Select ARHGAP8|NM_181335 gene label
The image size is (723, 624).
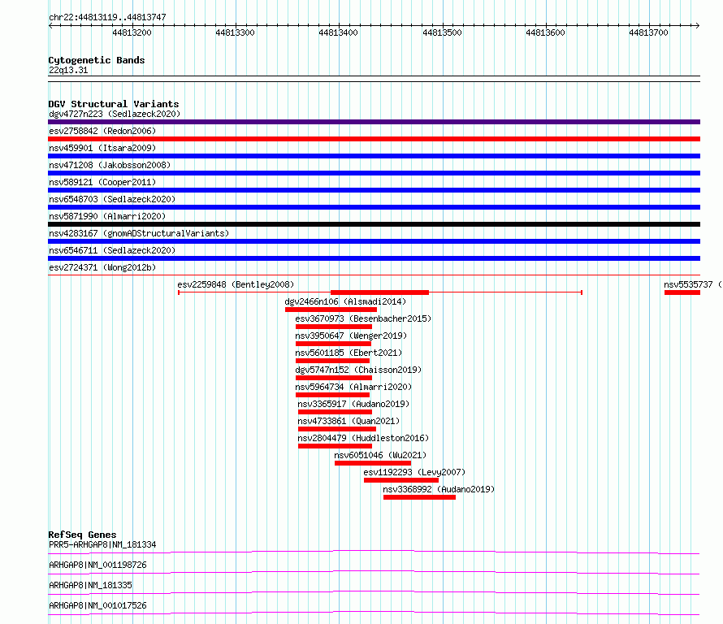[90, 585]
